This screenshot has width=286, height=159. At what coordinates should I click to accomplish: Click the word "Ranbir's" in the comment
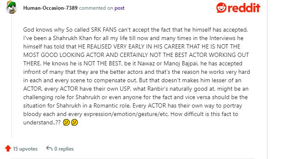(x=158, y=89)
